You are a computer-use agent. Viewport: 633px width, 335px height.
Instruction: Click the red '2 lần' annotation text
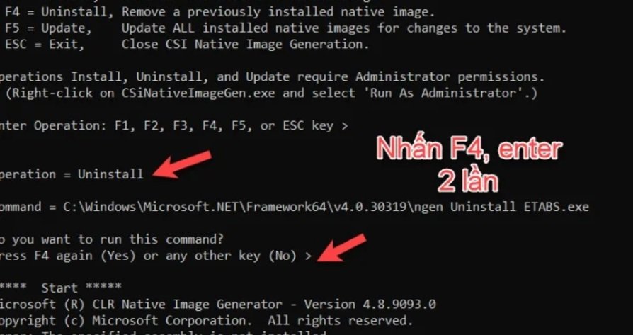click(x=469, y=181)
